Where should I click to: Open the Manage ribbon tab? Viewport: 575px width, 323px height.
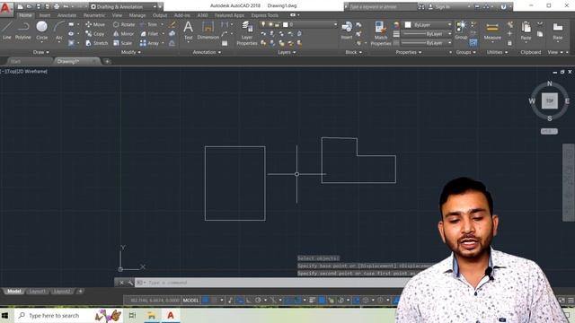tap(137, 15)
